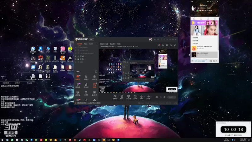Image resolution: width=252 pixels, height=142 pixels.
Task: Show the hidden sixth source in the list
Action: [x=76, y=62]
